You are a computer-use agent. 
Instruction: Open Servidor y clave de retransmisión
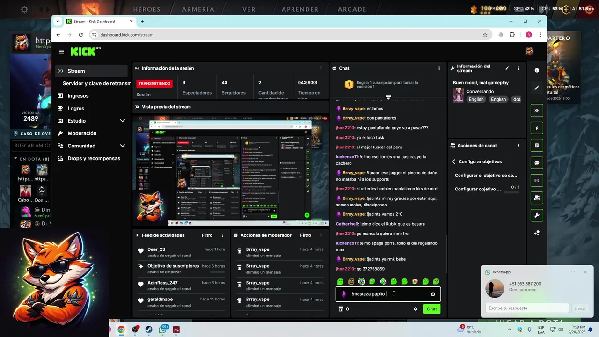tap(97, 83)
